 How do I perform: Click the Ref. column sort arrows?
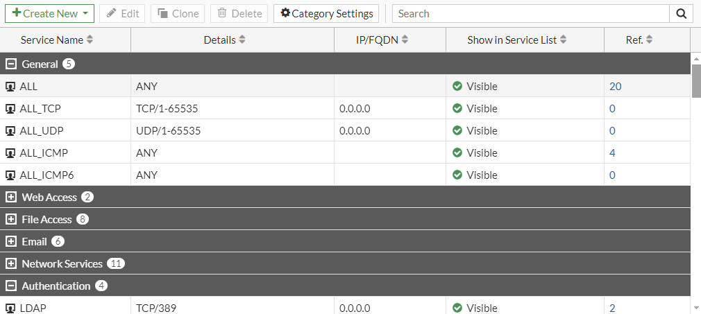click(649, 40)
